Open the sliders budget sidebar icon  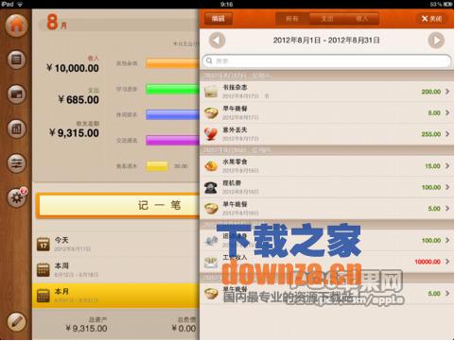[16, 163]
